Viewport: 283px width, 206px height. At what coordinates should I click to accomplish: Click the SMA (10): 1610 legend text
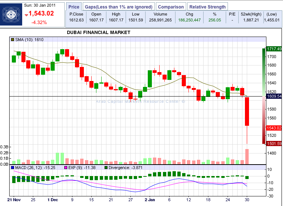point(29,40)
